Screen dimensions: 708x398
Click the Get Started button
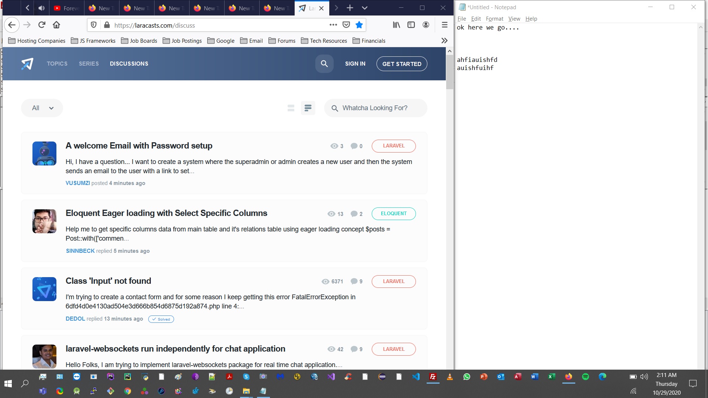coord(402,64)
